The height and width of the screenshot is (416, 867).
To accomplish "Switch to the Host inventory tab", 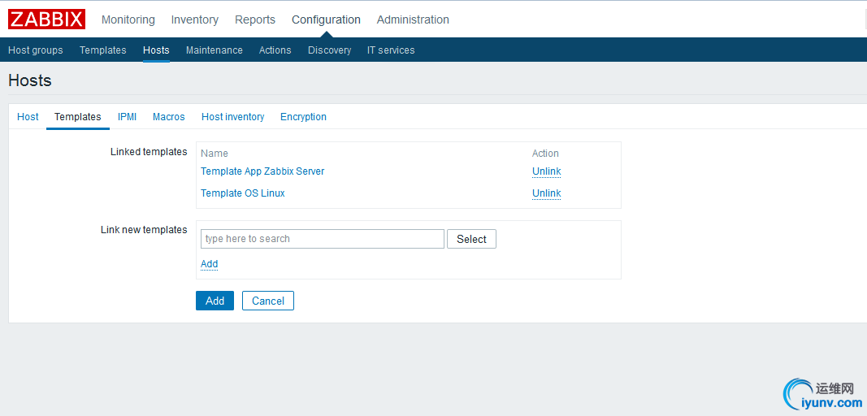I will coord(232,117).
